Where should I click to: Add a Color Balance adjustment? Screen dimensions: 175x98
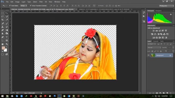pyautogui.click(x=155, y=34)
